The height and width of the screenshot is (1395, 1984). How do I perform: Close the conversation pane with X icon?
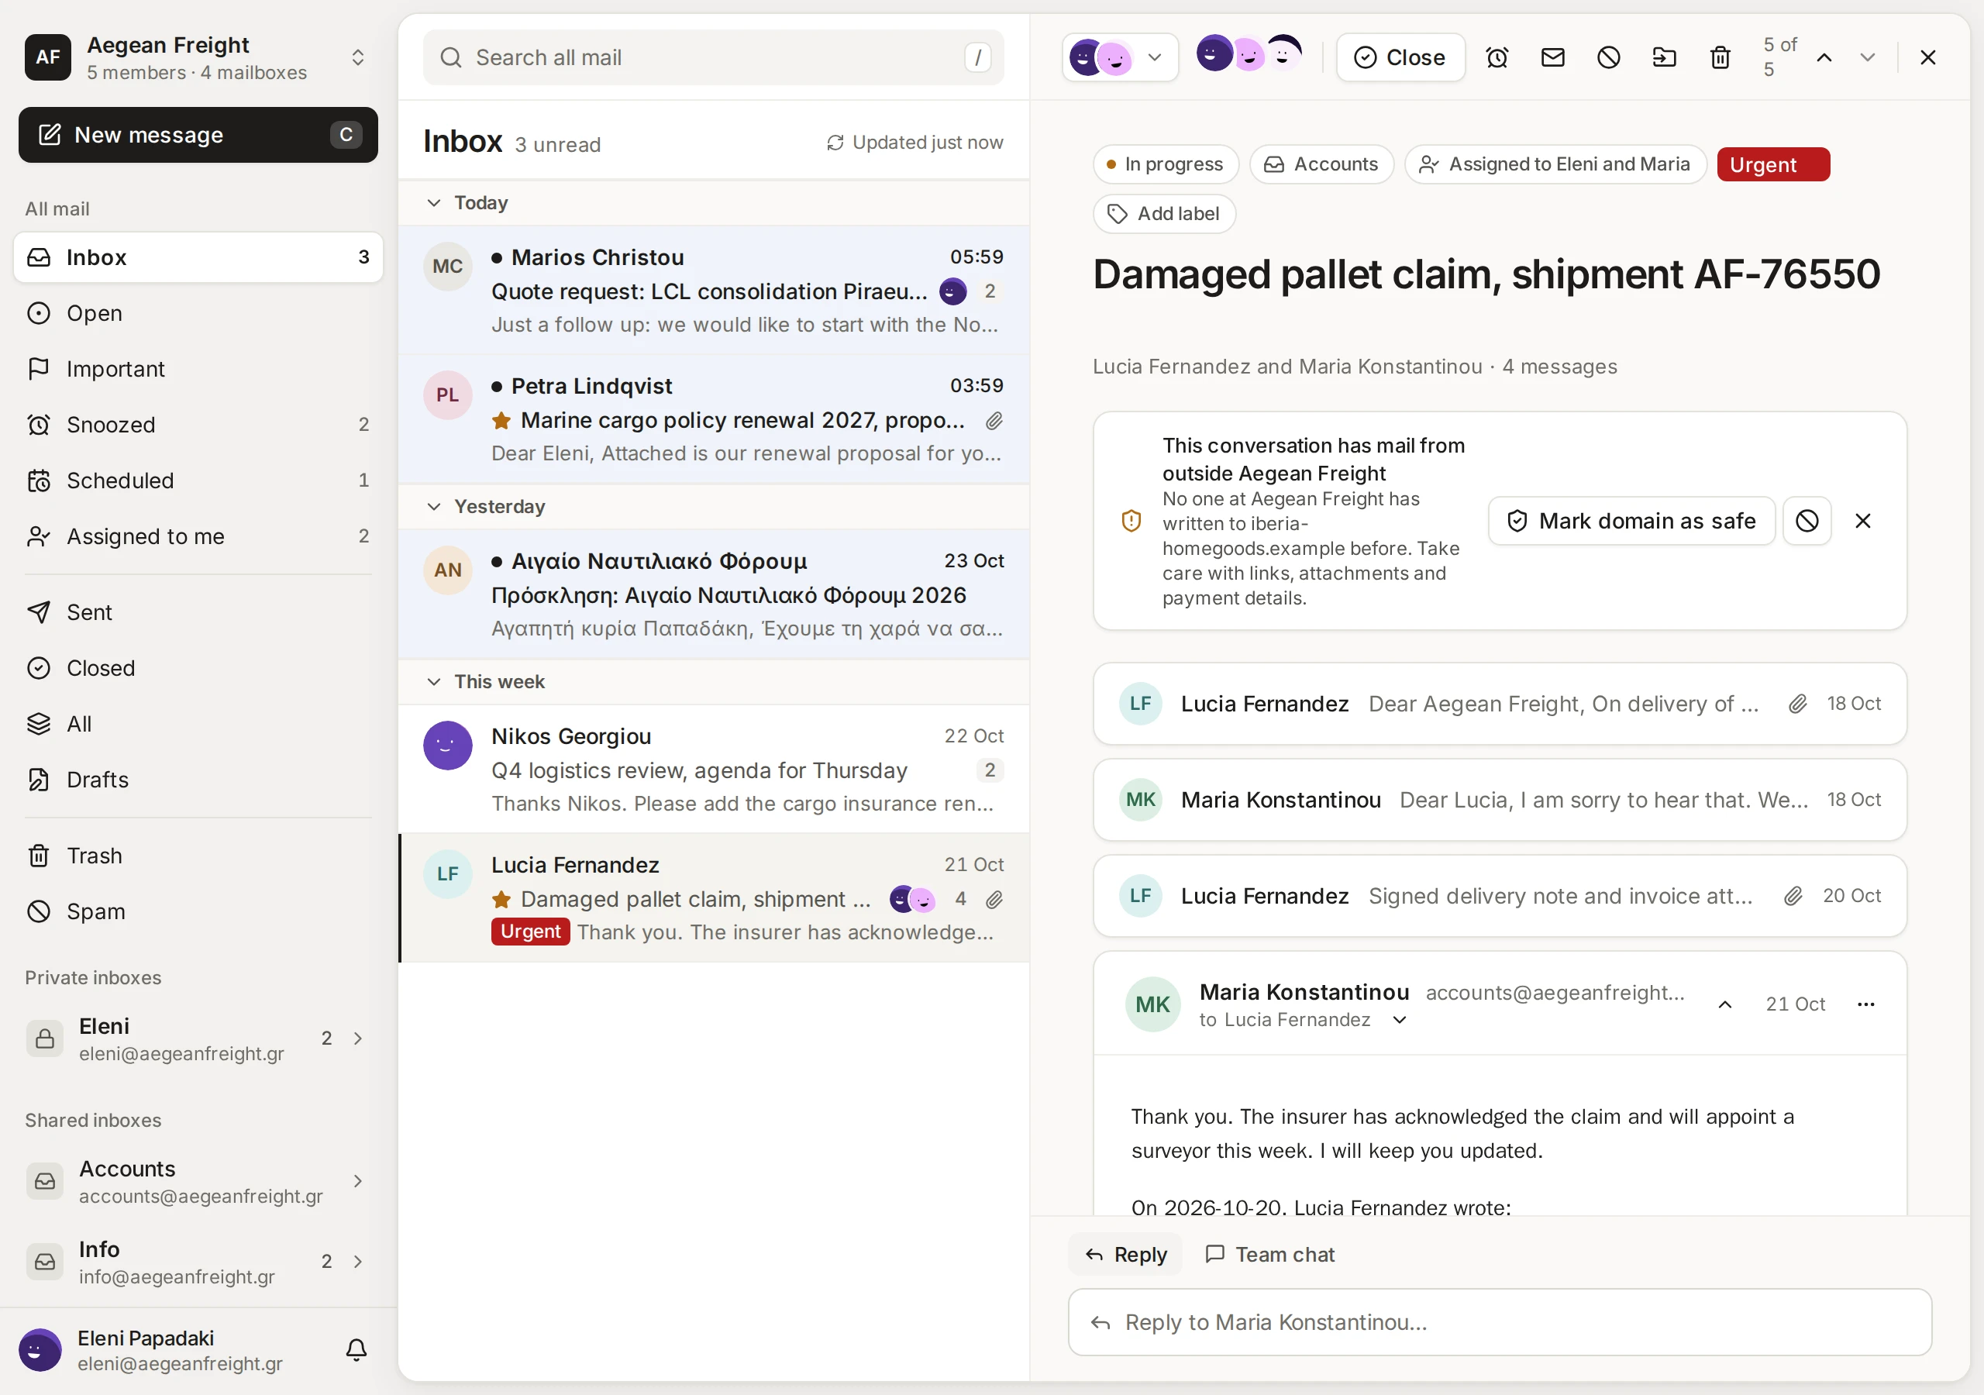pyautogui.click(x=1928, y=58)
